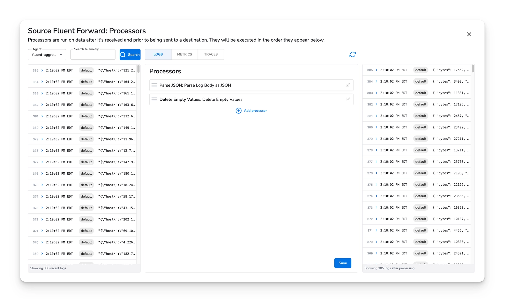This screenshot has width=505, height=302.
Task: Close the Processors dialog
Action: (x=469, y=34)
